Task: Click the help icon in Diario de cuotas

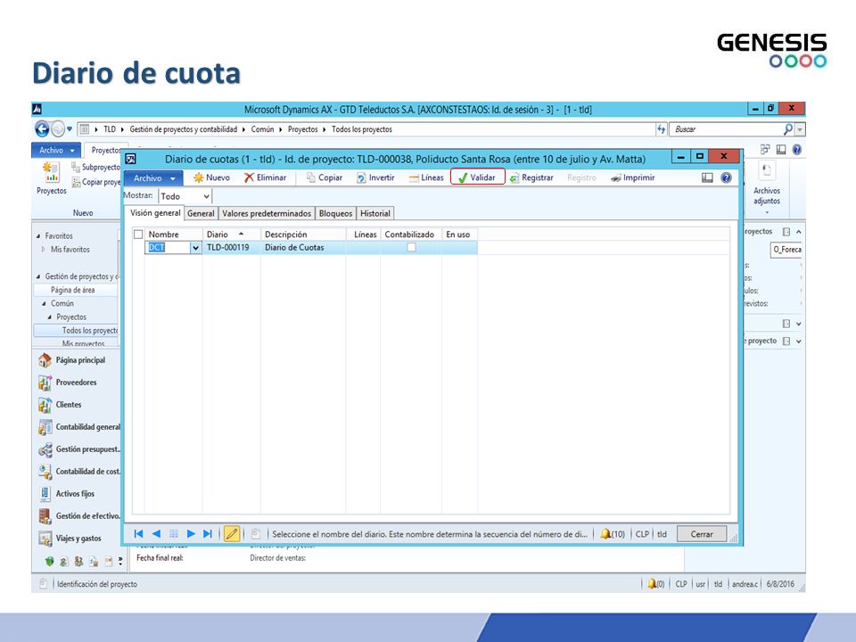Action: [726, 177]
